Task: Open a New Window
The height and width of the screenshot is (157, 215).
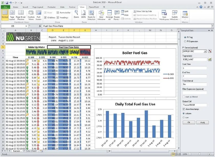Action: point(101,15)
